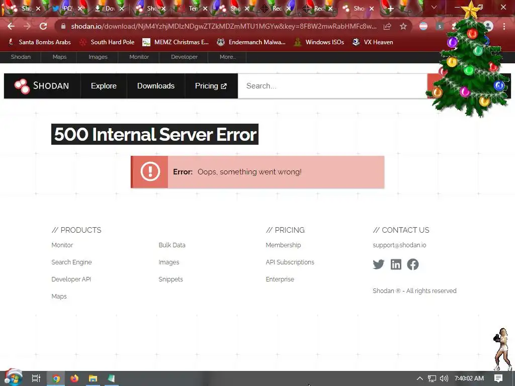
Task: Open the Snippets footer link
Action: (x=170, y=279)
